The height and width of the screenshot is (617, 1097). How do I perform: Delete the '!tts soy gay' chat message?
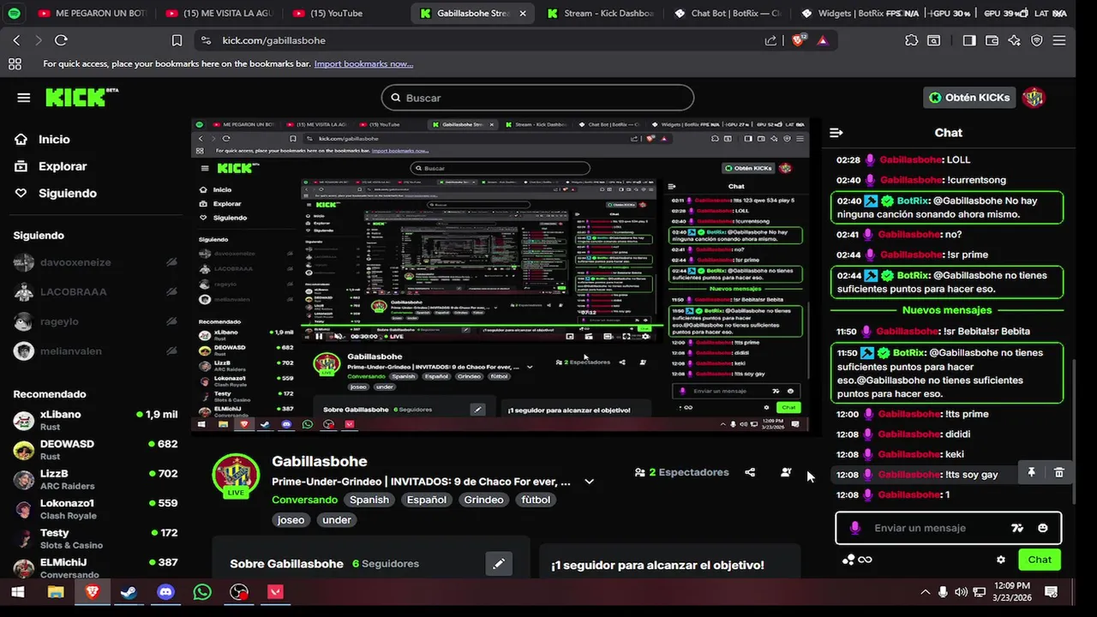pos(1059,472)
